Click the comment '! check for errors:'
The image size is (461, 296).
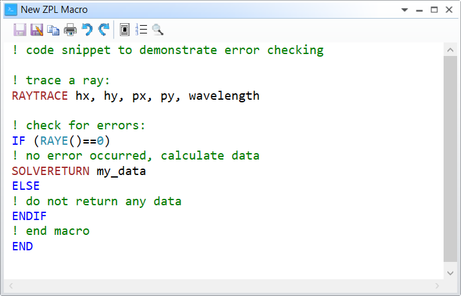point(79,125)
